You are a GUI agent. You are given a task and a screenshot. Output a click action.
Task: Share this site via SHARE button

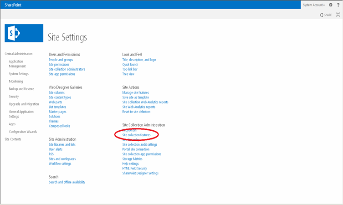pyautogui.click(x=326, y=15)
